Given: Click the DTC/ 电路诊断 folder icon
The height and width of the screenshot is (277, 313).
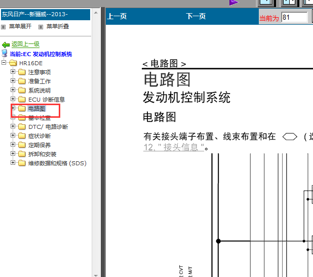Looking at the screenshot, I should 22,126.
